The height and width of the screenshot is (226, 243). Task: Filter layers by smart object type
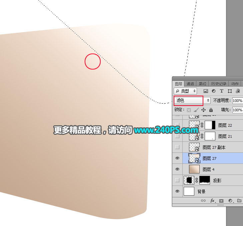point(238,91)
